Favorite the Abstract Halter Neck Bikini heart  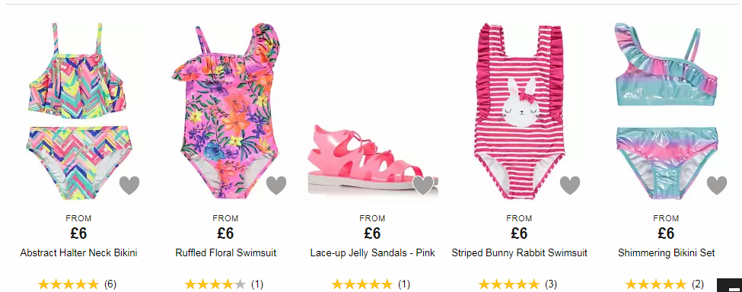point(129,186)
